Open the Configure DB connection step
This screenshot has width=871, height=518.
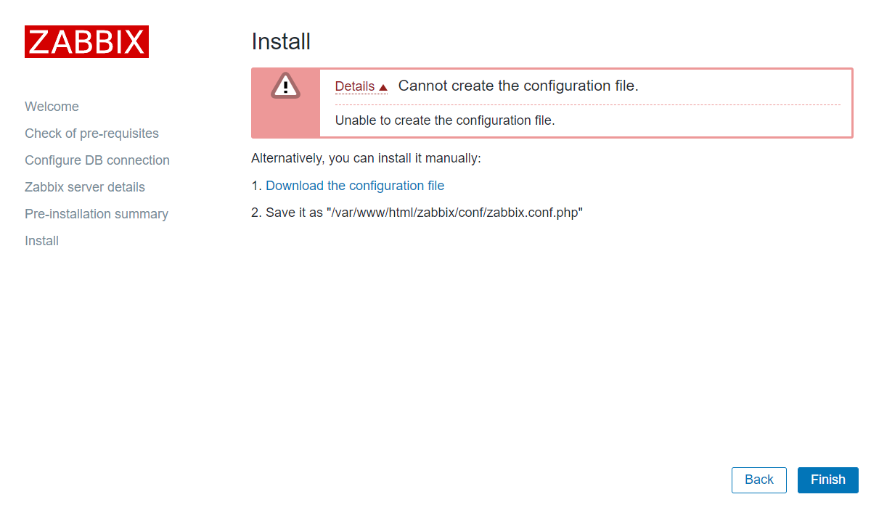point(97,160)
